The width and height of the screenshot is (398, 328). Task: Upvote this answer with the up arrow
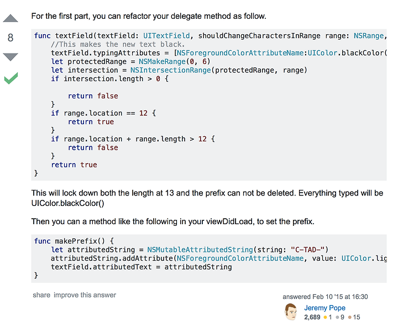11,19
